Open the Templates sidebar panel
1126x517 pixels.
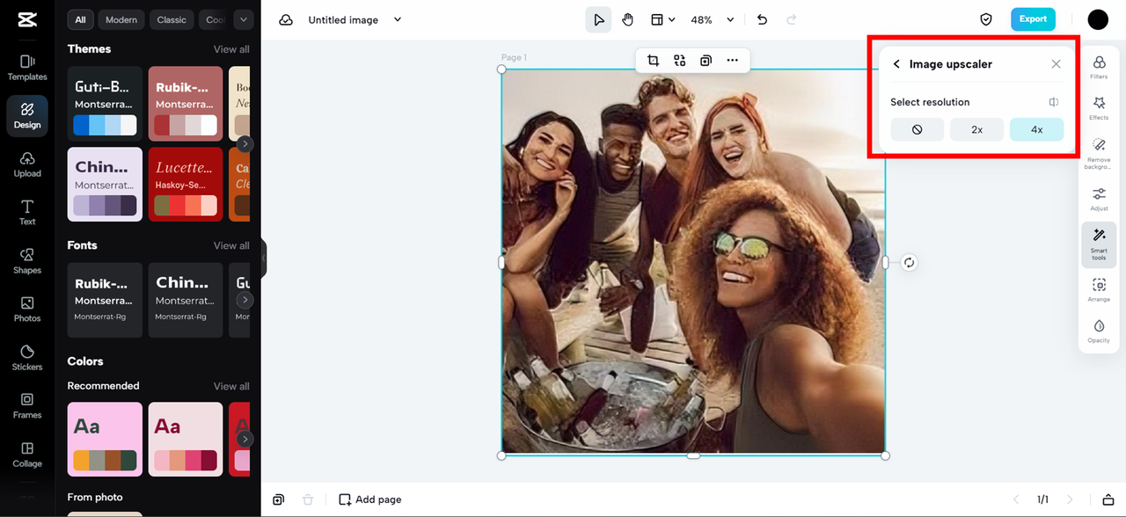click(x=27, y=68)
